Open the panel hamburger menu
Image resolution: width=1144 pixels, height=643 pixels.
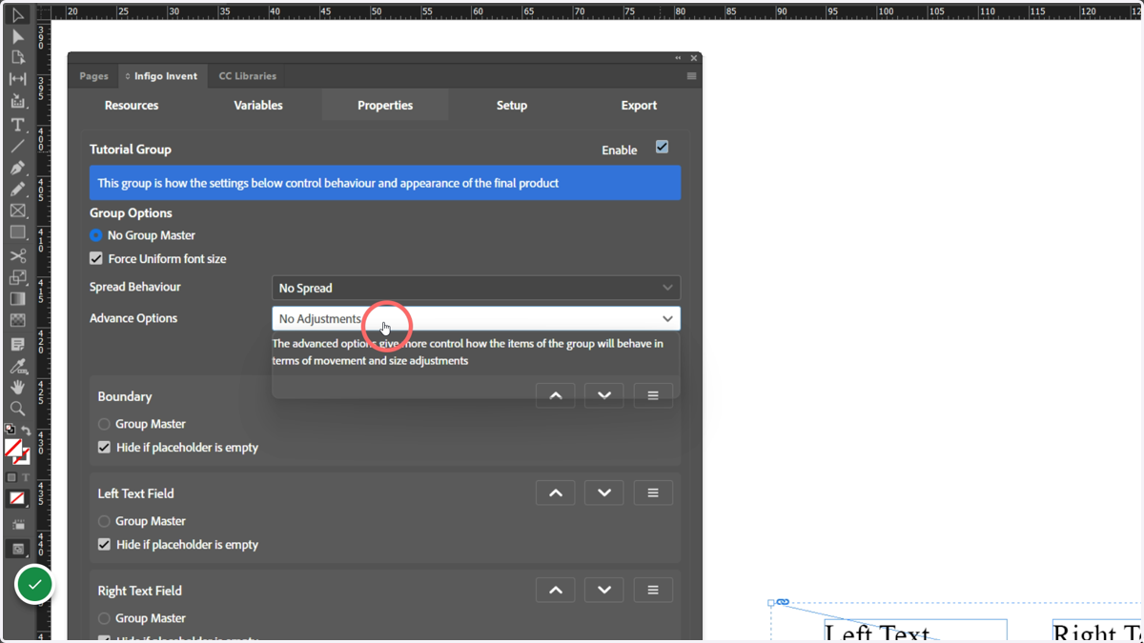point(691,76)
